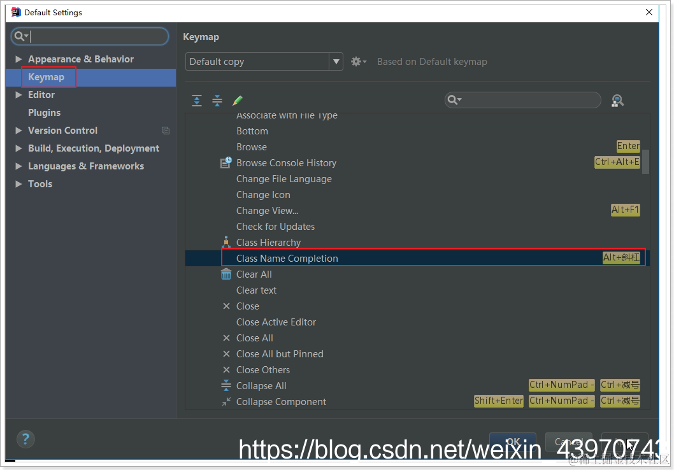Viewport: 674px width, 470px height.
Task: Expand the Tools section arrow
Action: click(x=18, y=184)
